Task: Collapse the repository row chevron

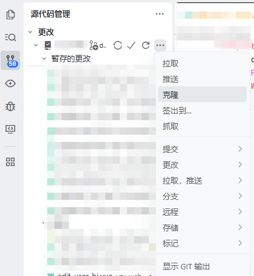Action: tap(36, 45)
